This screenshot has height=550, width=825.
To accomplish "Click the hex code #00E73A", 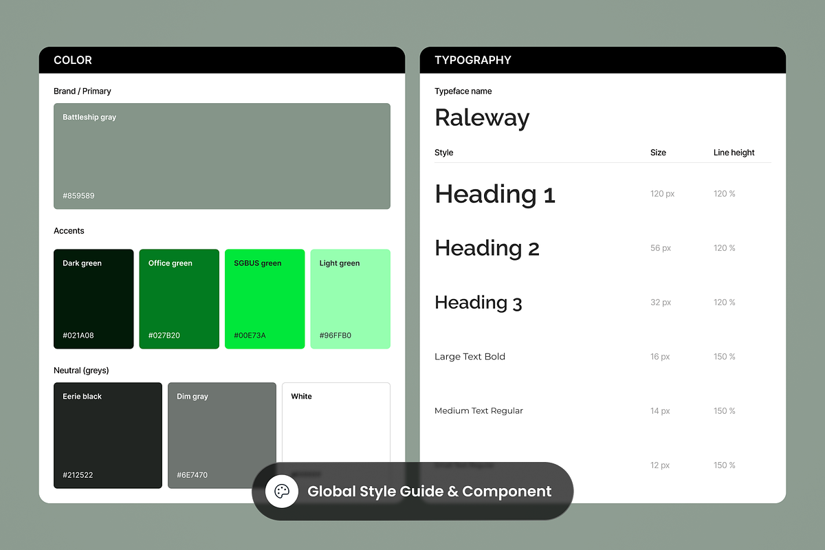I will tap(250, 335).
